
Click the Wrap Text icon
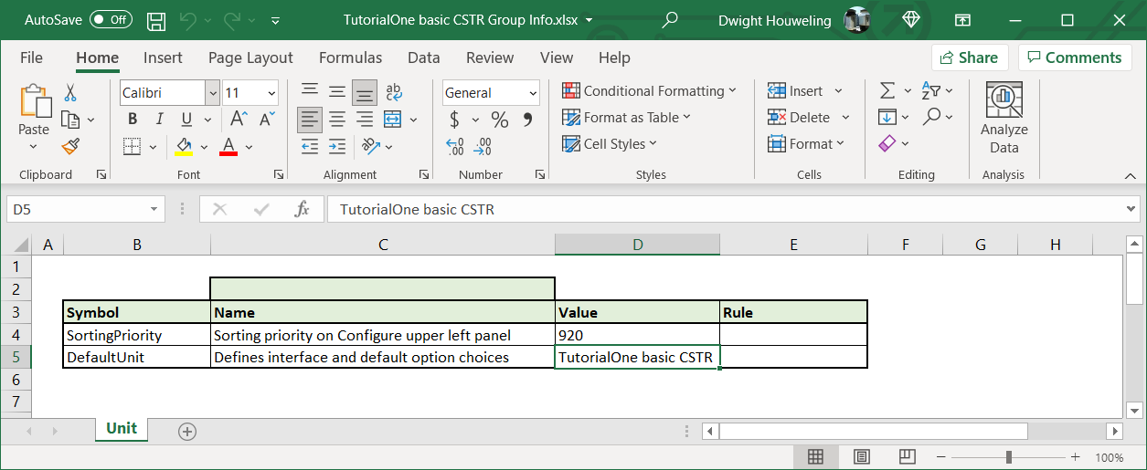(x=394, y=92)
